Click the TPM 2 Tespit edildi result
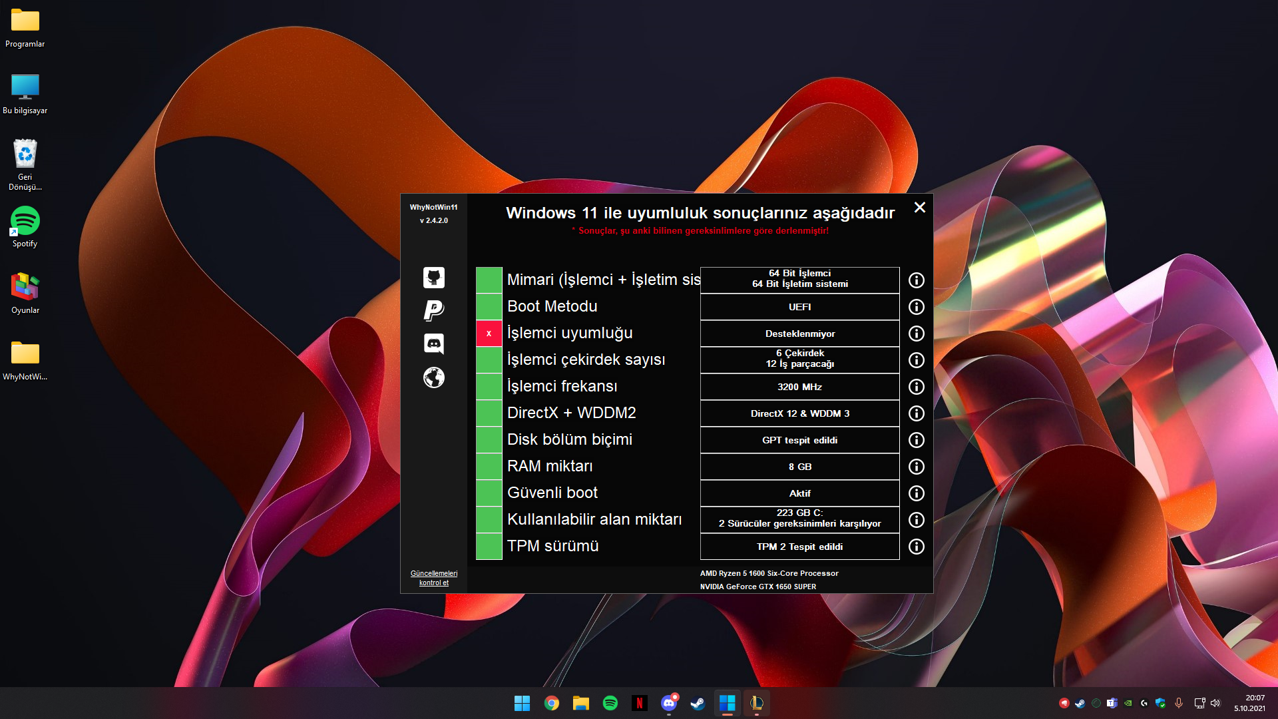Viewport: 1278px width, 719px height. click(800, 547)
